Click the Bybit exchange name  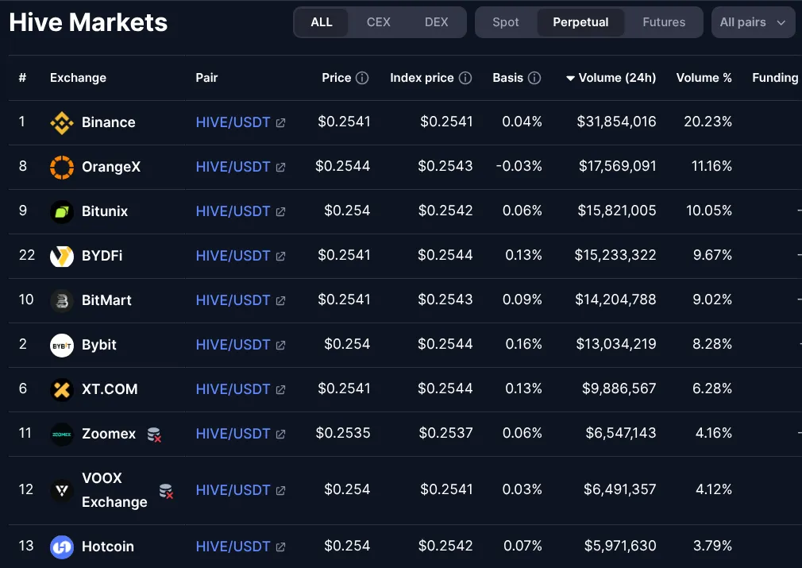coord(99,346)
